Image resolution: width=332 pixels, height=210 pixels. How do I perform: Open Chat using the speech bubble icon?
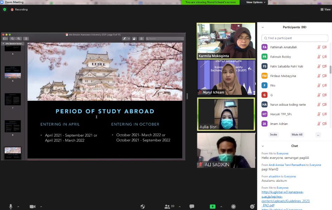tap(192, 206)
